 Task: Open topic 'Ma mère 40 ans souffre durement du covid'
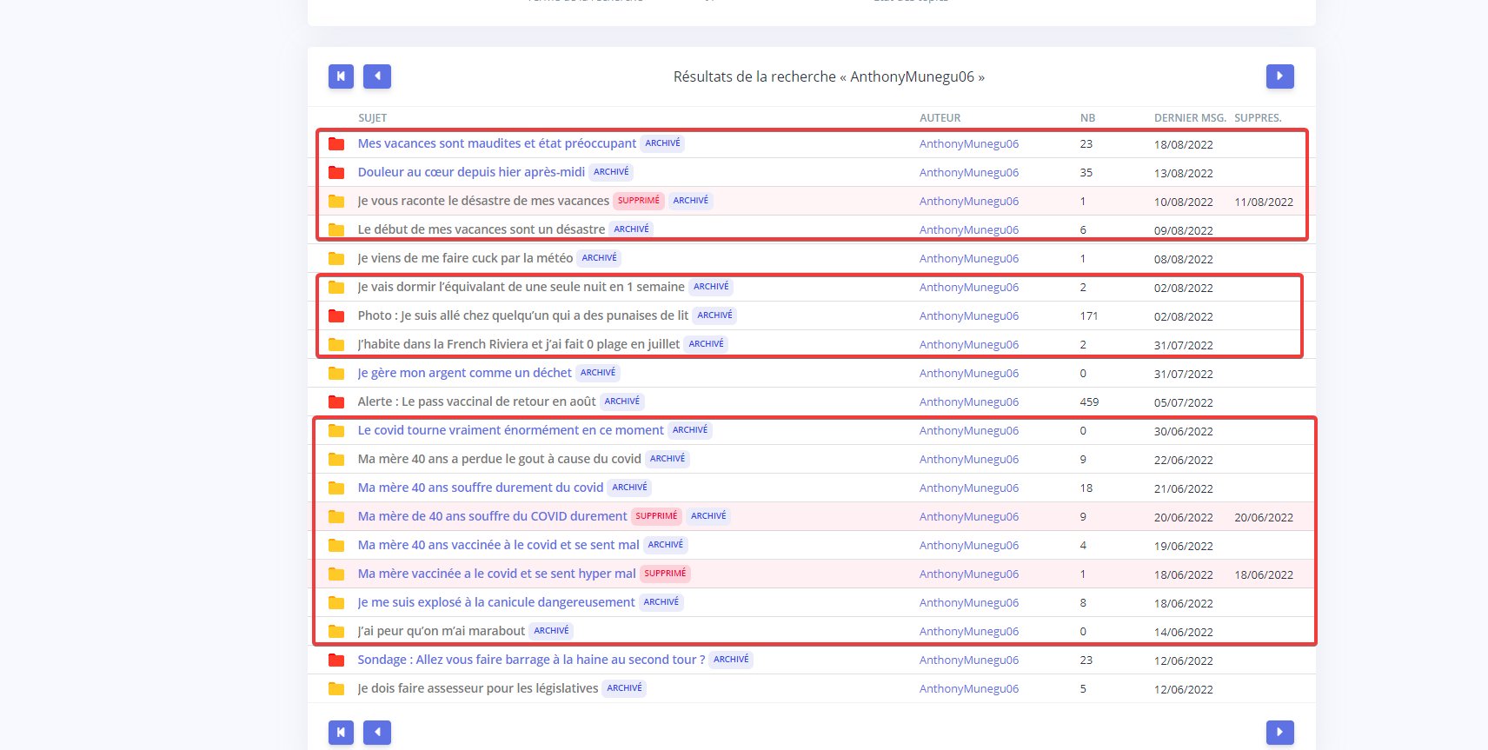[480, 488]
